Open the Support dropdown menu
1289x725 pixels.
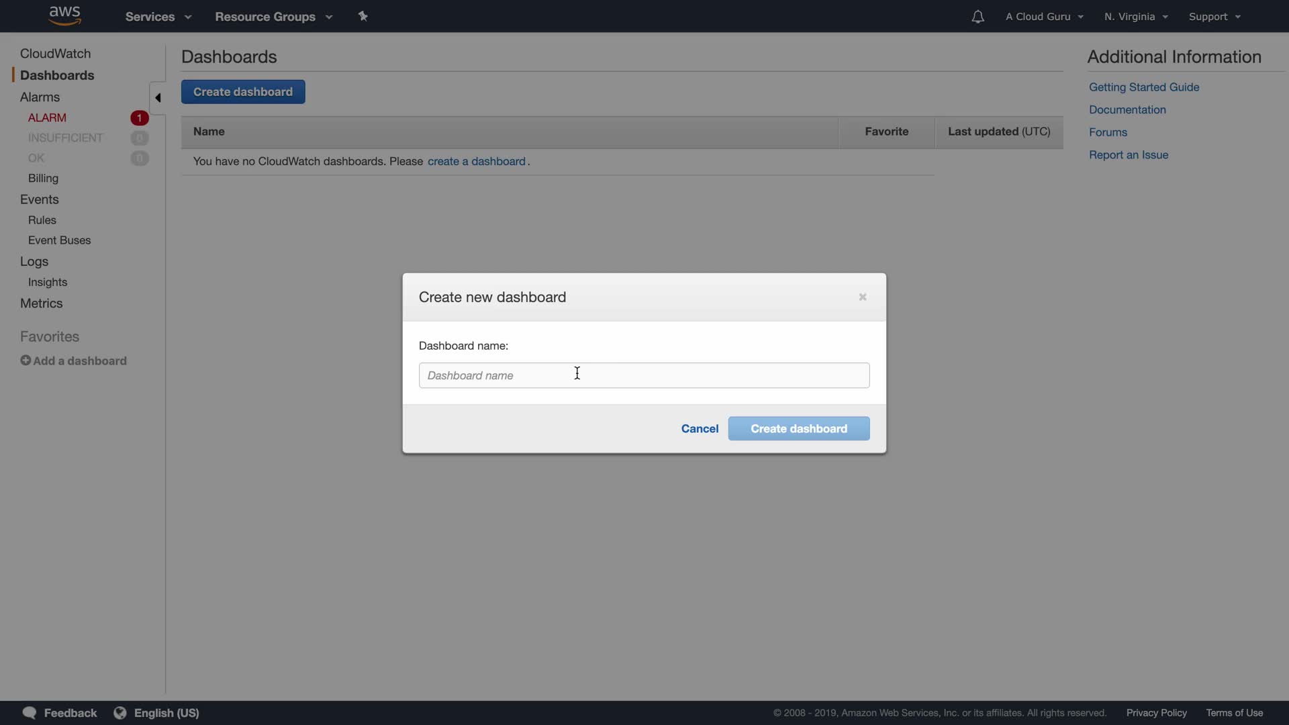pos(1214,17)
